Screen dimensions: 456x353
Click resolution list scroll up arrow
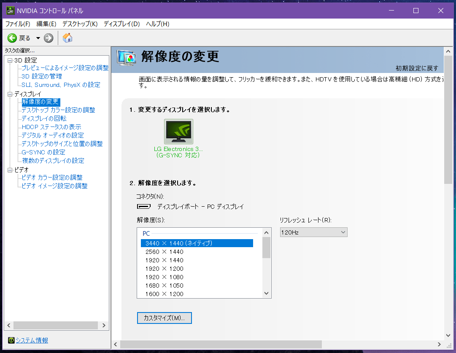[x=266, y=233]
